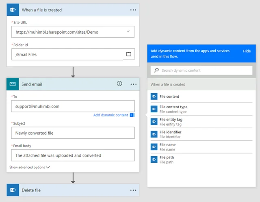This screenshot has width=260, height=202.
Task: Open ellipsis menu of Send email step
Action: click(x=133, y=84)
